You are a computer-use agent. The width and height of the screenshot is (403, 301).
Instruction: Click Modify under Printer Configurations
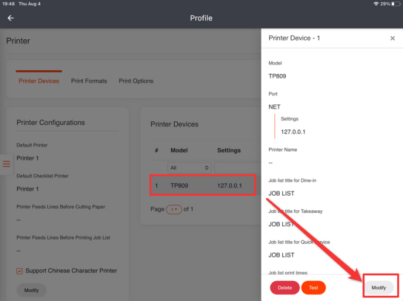pyautogui.click(x=31, y=290)
